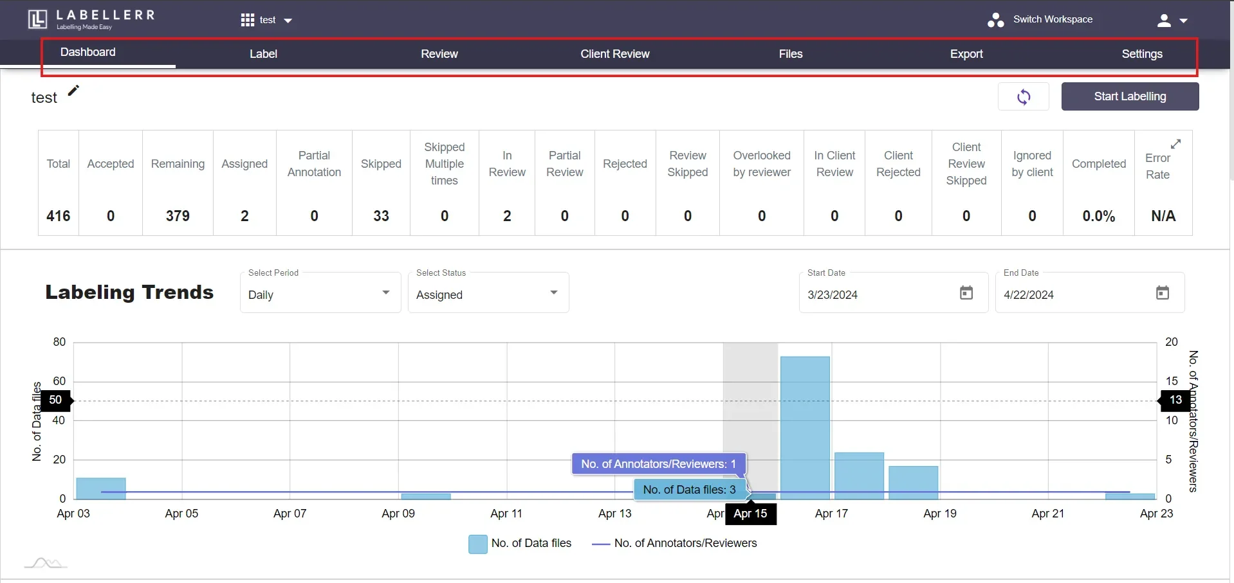Toggle No. of Annotators/Reviewers legend line
The width and height of the screenshot is (1234, 583).
click(x=601, y=544)
